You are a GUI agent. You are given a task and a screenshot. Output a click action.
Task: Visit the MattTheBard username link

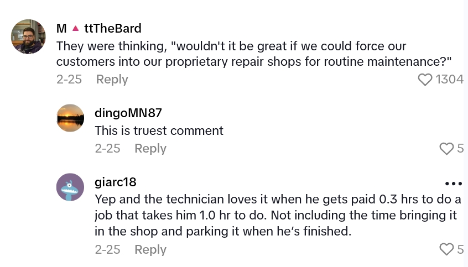[99, 28]
